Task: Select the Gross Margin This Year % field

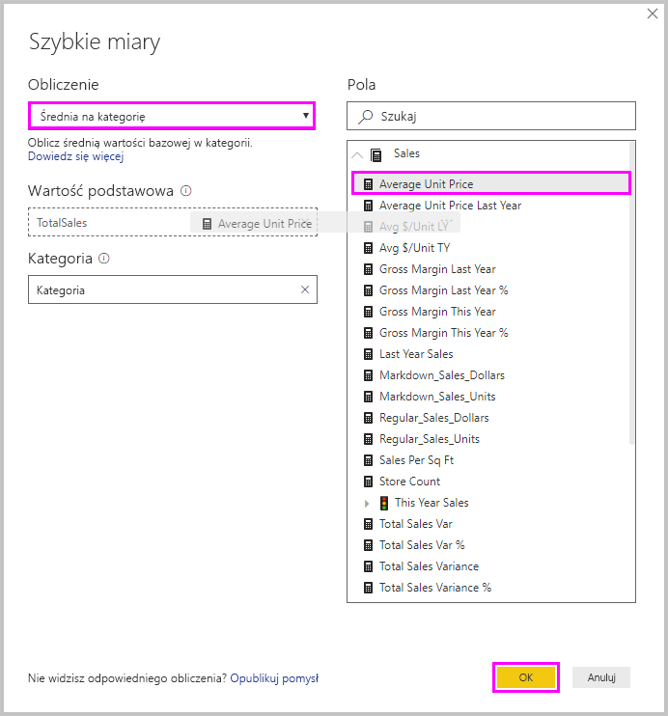Action: [444, 333]
